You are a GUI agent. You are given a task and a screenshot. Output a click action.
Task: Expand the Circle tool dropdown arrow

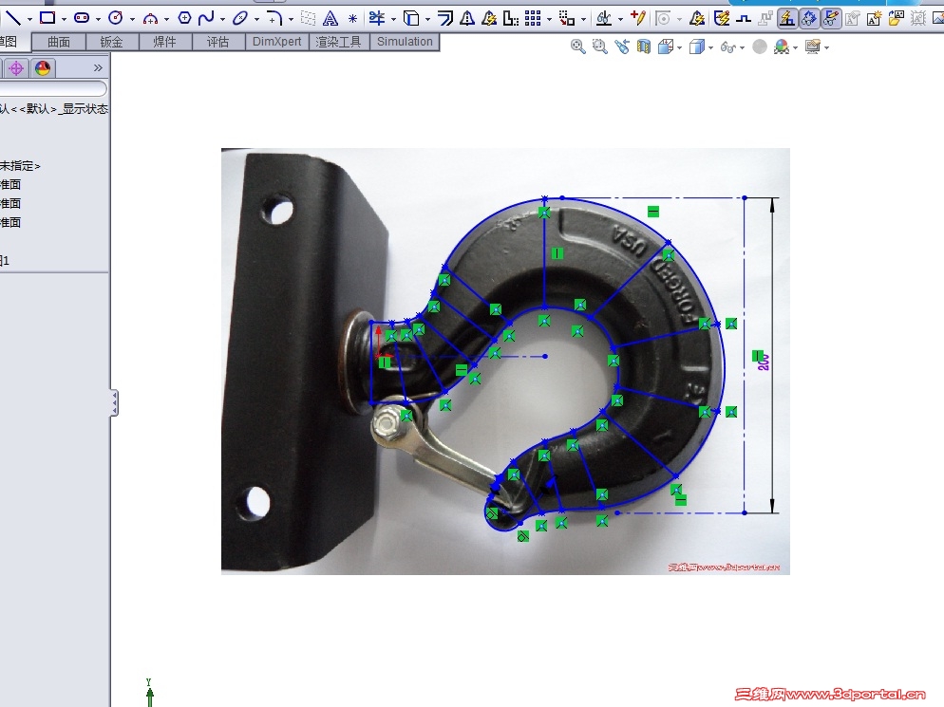point(132,19)
